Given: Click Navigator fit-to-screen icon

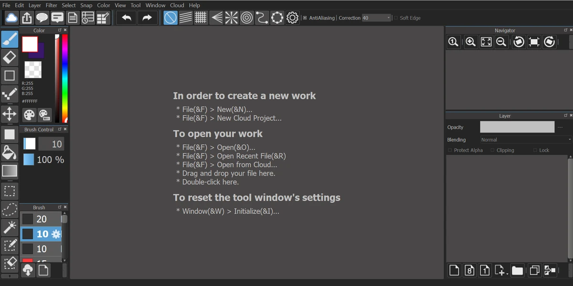Looking at the screenshot, I should [486, 42].
